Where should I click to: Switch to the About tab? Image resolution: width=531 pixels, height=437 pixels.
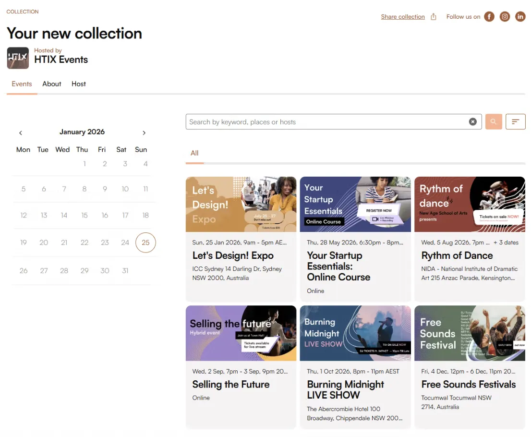coord(52,84)
